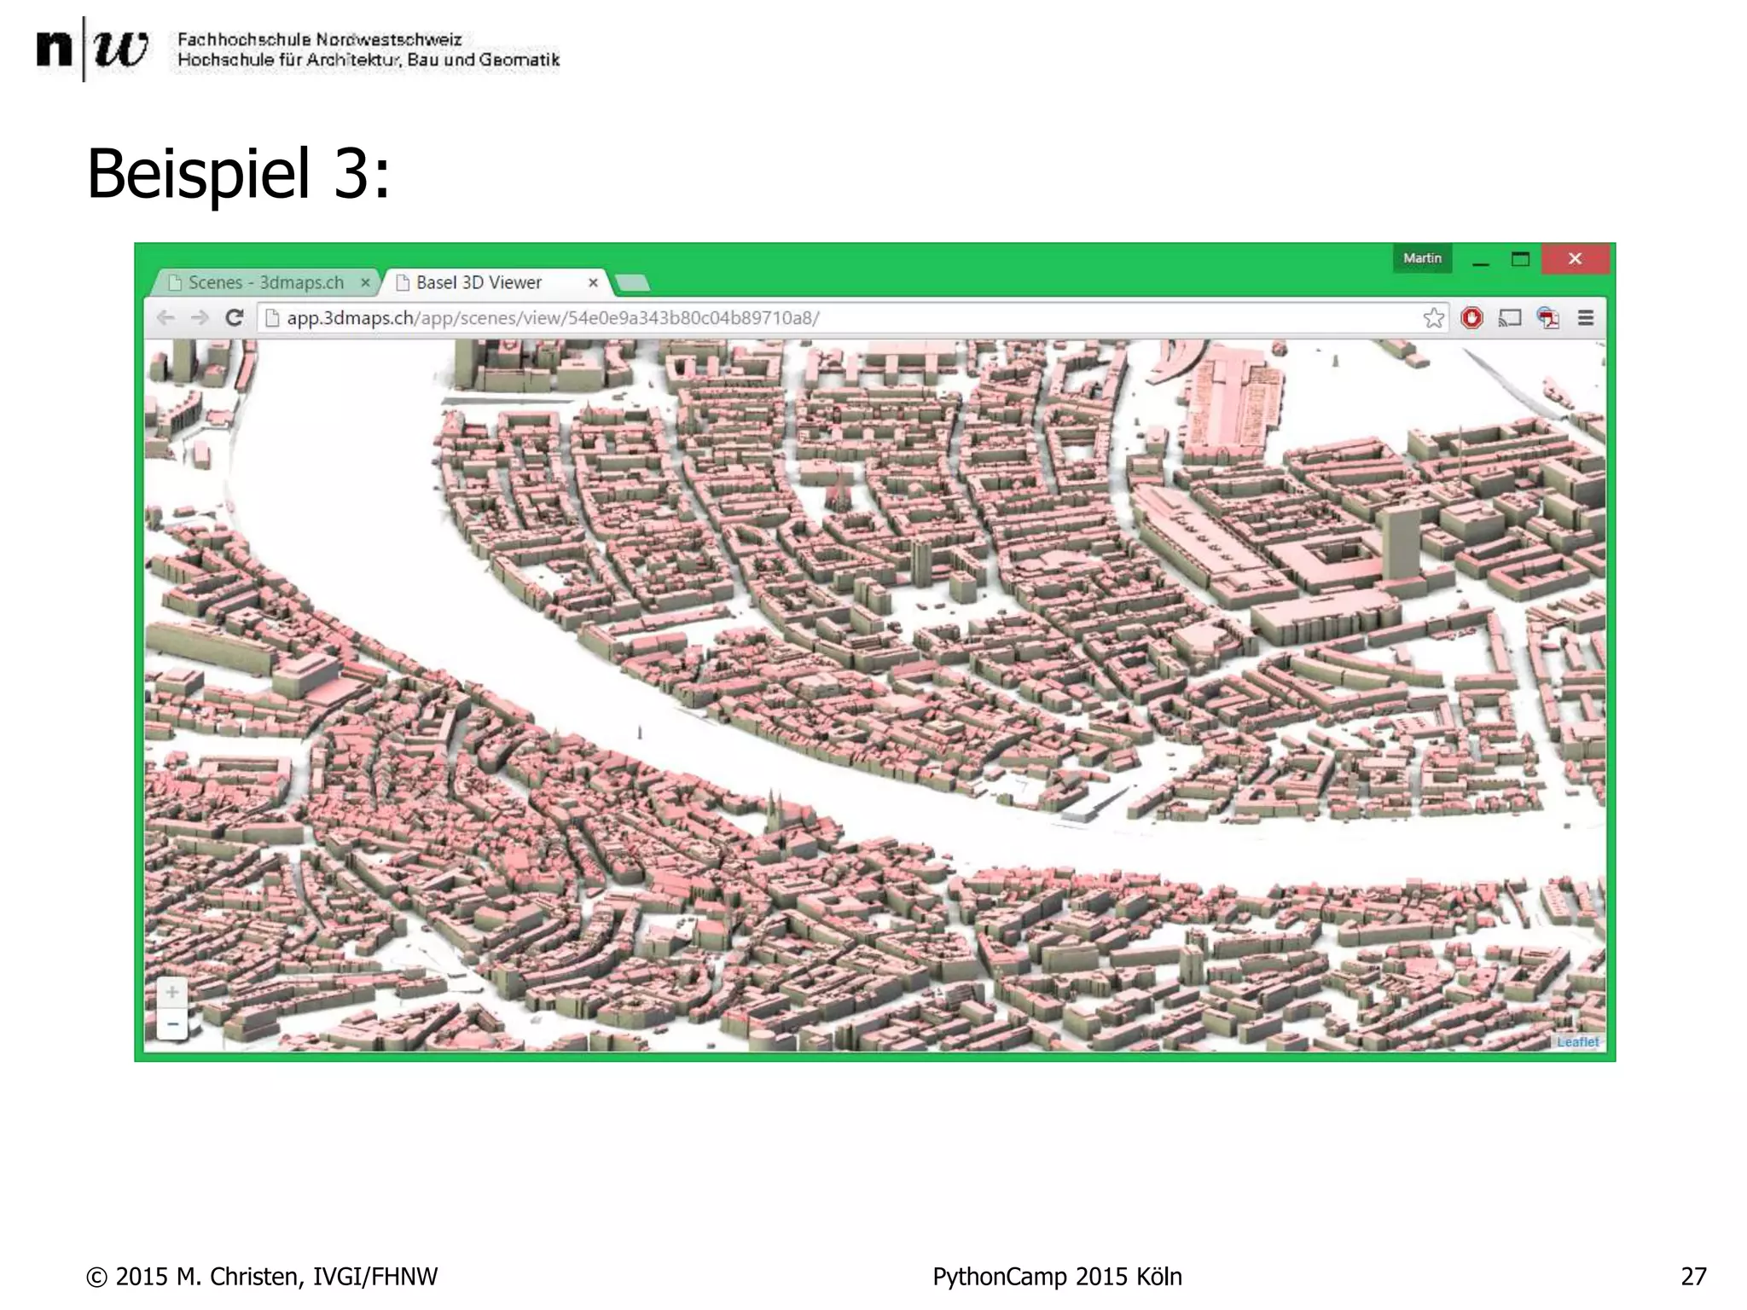
Task: Minimize the Chrome browser window
Action: [1481, 259]
